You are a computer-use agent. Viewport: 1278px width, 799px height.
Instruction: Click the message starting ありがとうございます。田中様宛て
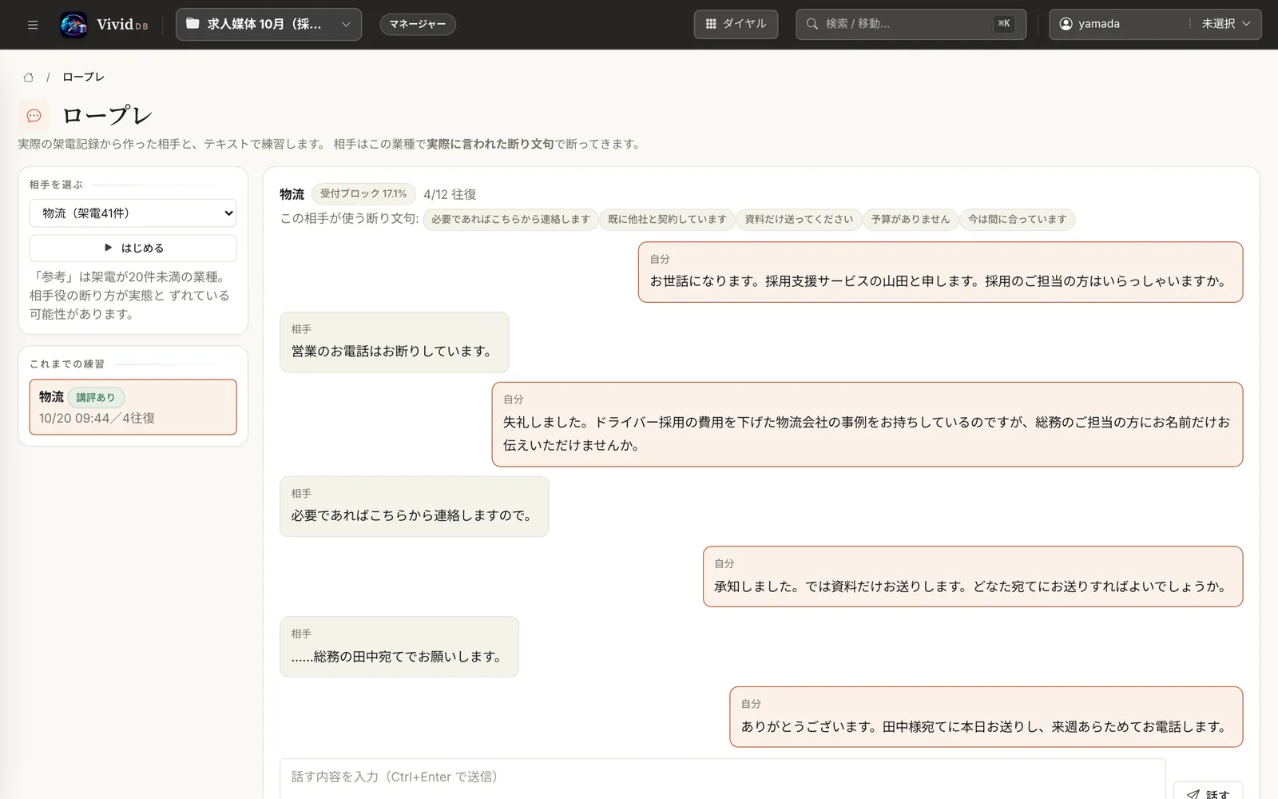click(x=986, y=717)
